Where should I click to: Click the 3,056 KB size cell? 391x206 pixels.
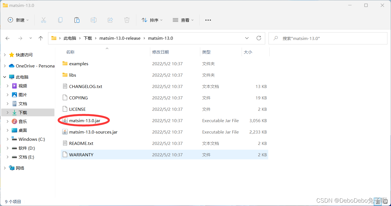258,120
